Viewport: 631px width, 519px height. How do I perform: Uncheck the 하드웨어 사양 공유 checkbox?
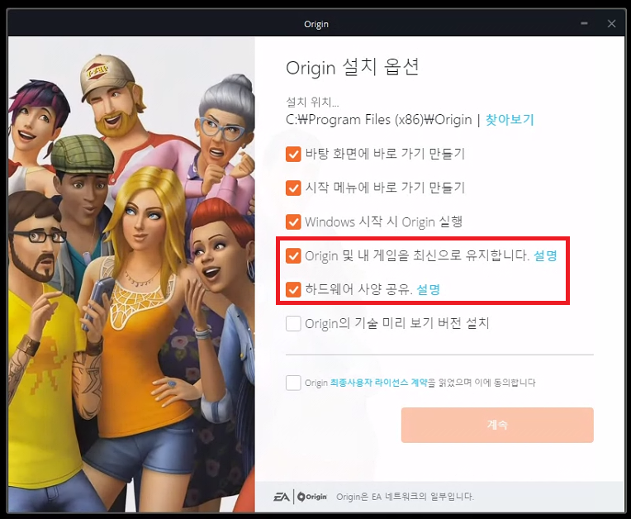293,289
